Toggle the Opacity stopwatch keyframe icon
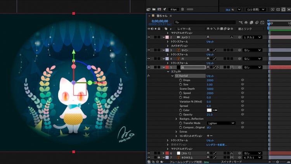291x164 pixels. (x=180, y=115)
